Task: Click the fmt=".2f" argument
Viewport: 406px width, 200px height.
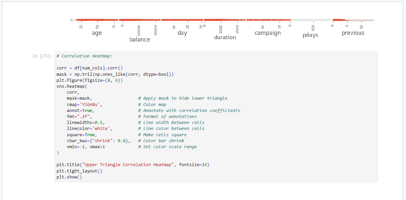Action: pyautogui.click(x=79, y=117)
